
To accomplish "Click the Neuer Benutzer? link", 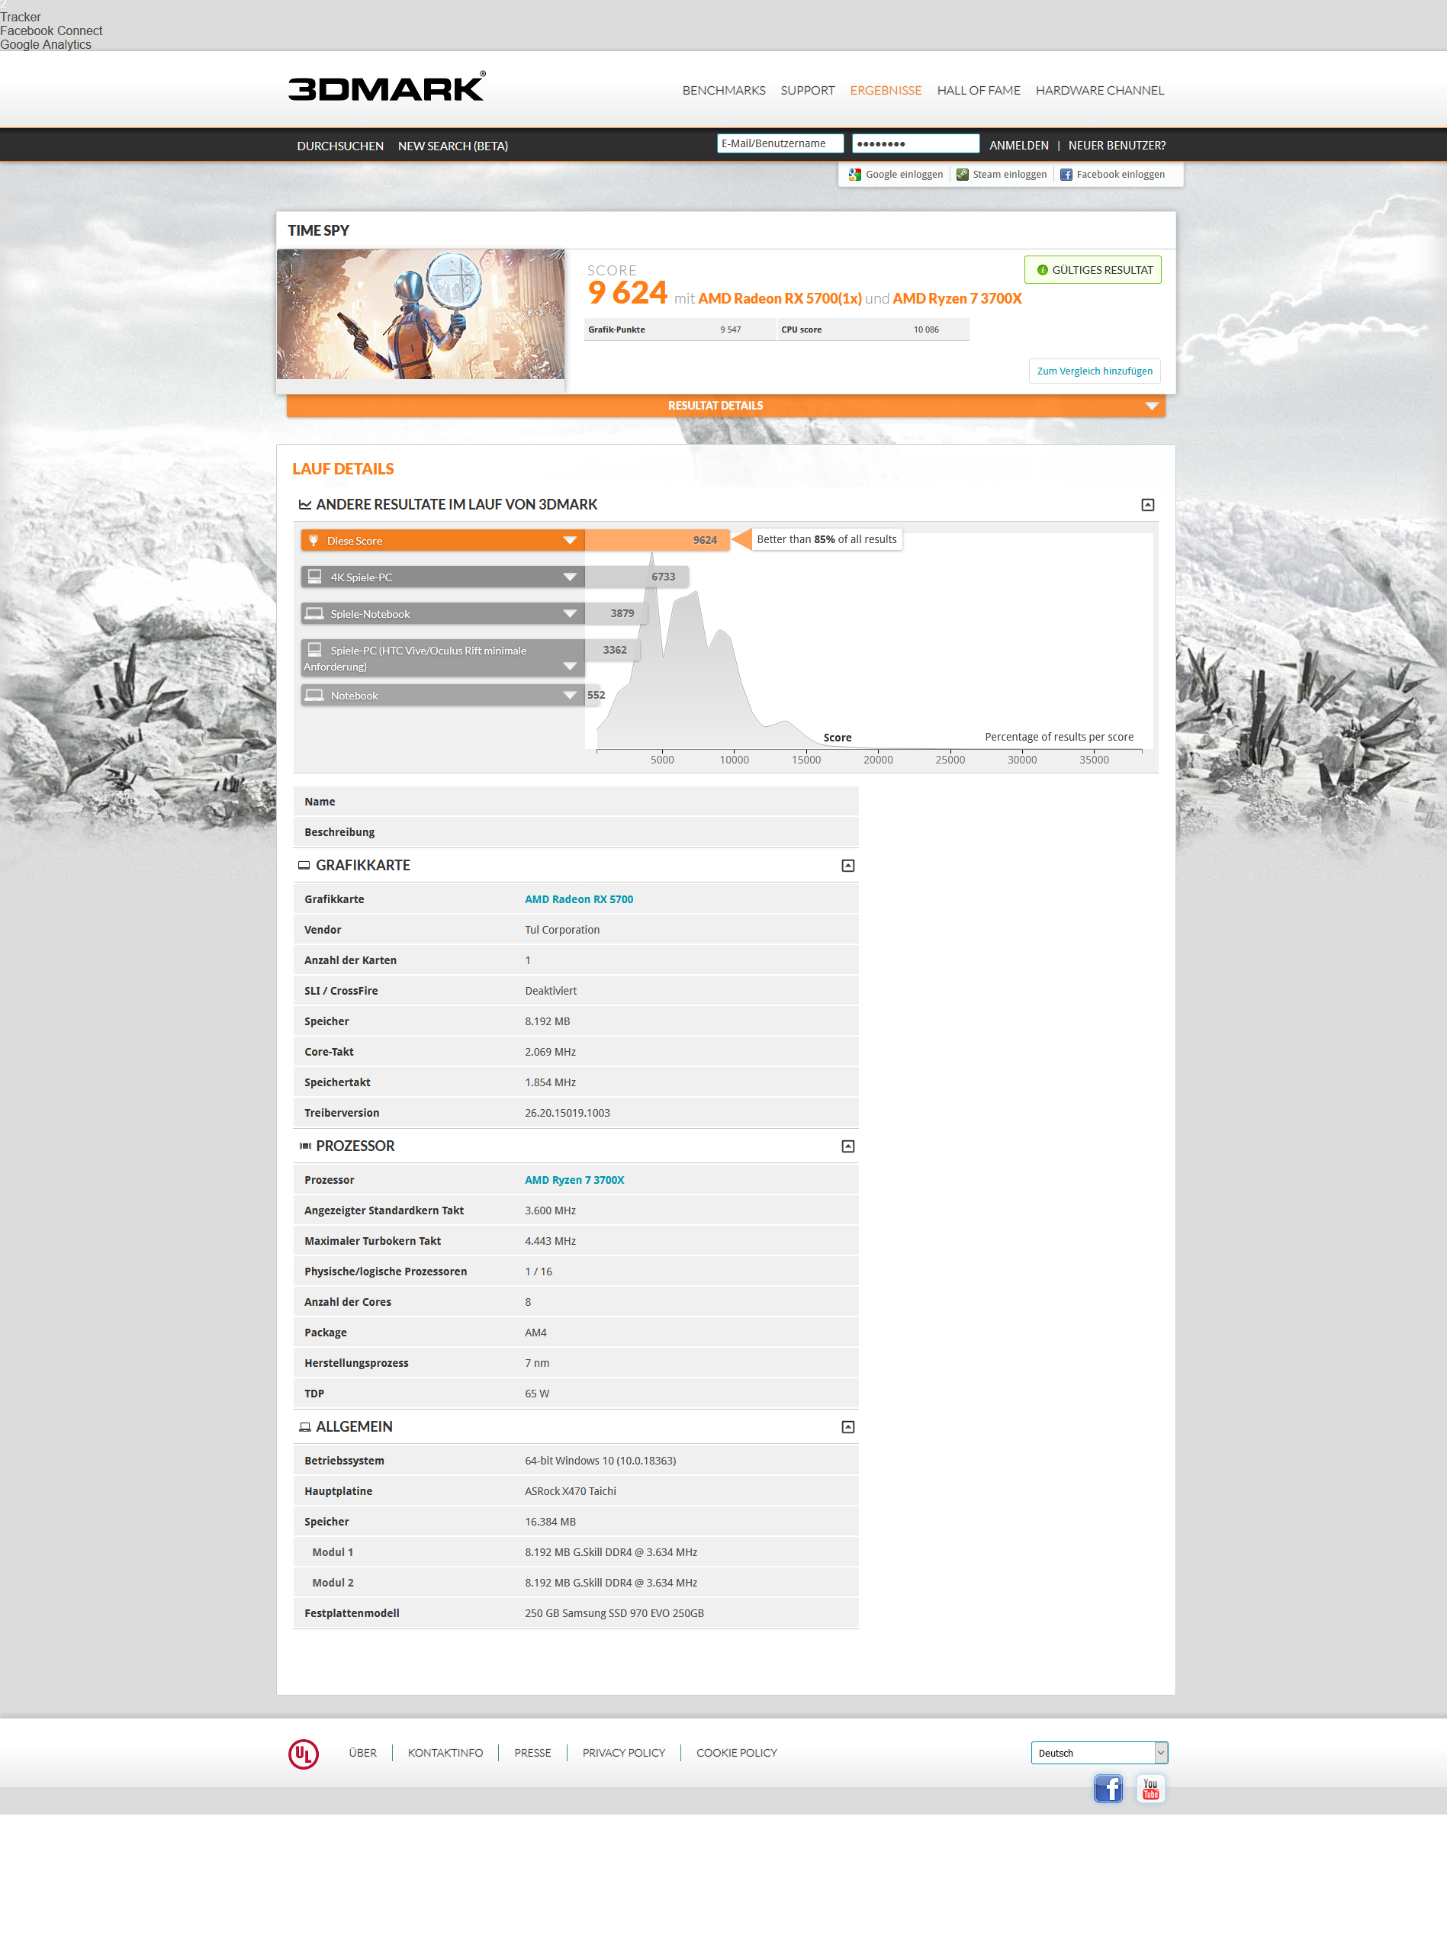I will coord(1117,146).
